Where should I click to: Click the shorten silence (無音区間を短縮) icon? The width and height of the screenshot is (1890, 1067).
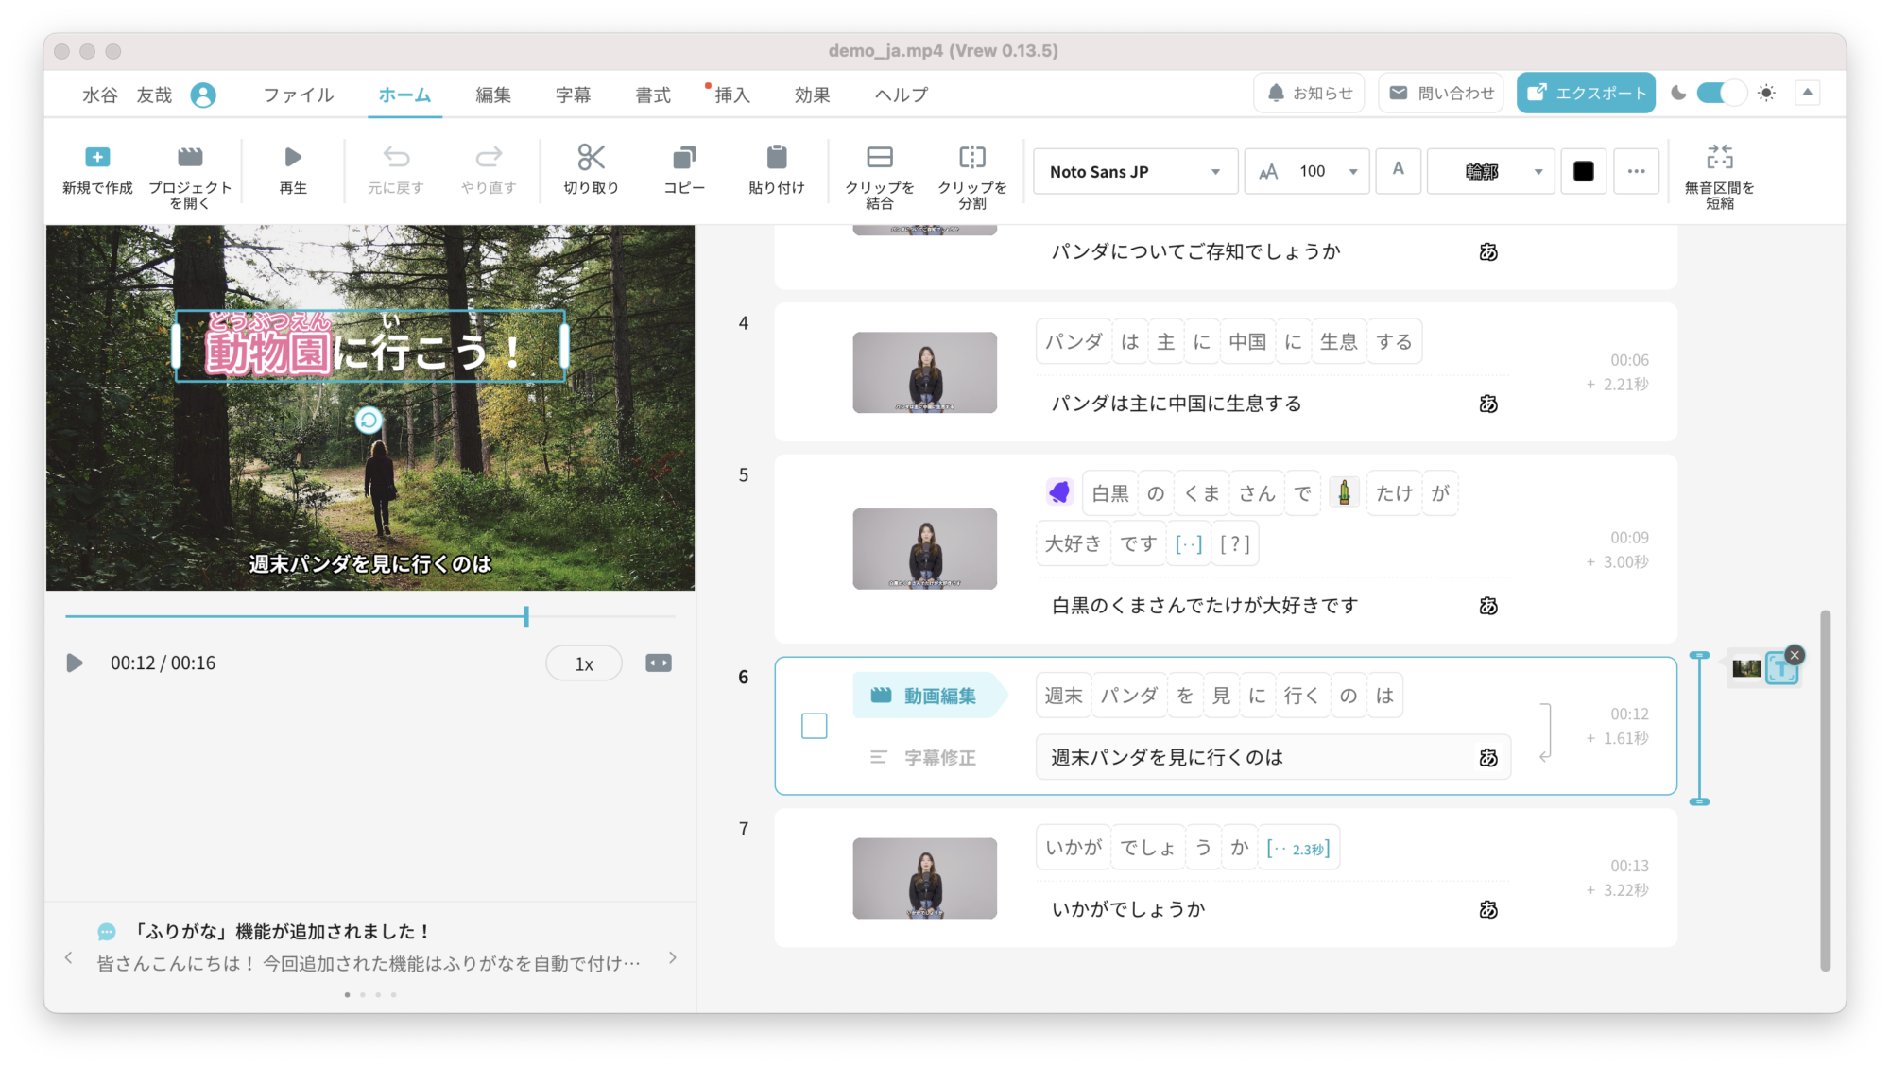(1719, 157)
